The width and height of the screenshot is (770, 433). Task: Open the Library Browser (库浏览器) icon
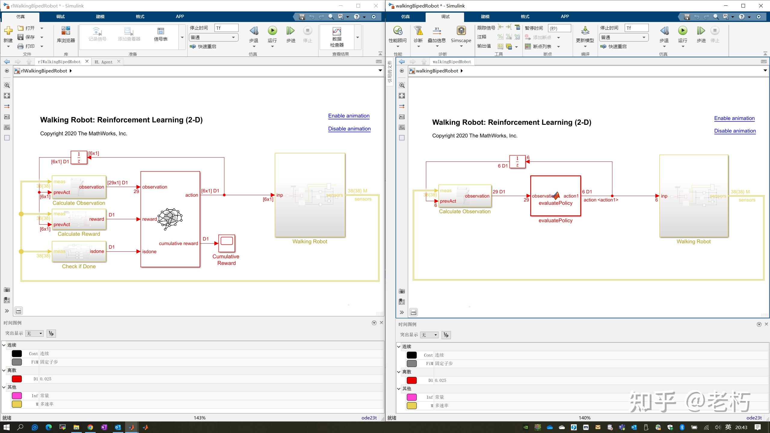[66, 31]
